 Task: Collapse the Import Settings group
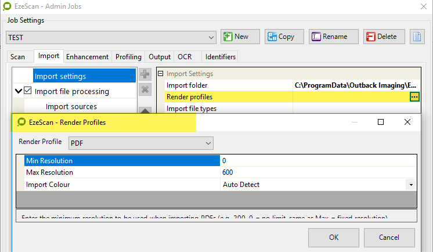(161, 74)
